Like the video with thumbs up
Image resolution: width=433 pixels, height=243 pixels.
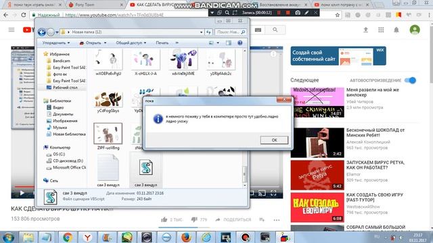[x=164, y=219]
